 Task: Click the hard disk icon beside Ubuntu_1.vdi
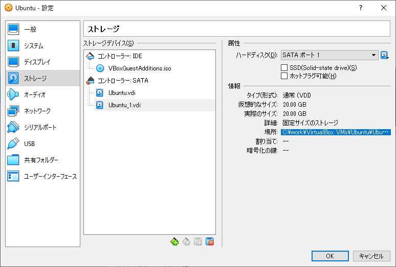(x=100, y=105)
